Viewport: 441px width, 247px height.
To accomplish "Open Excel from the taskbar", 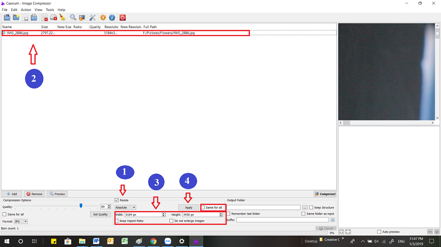I will (x=125, y=241).
